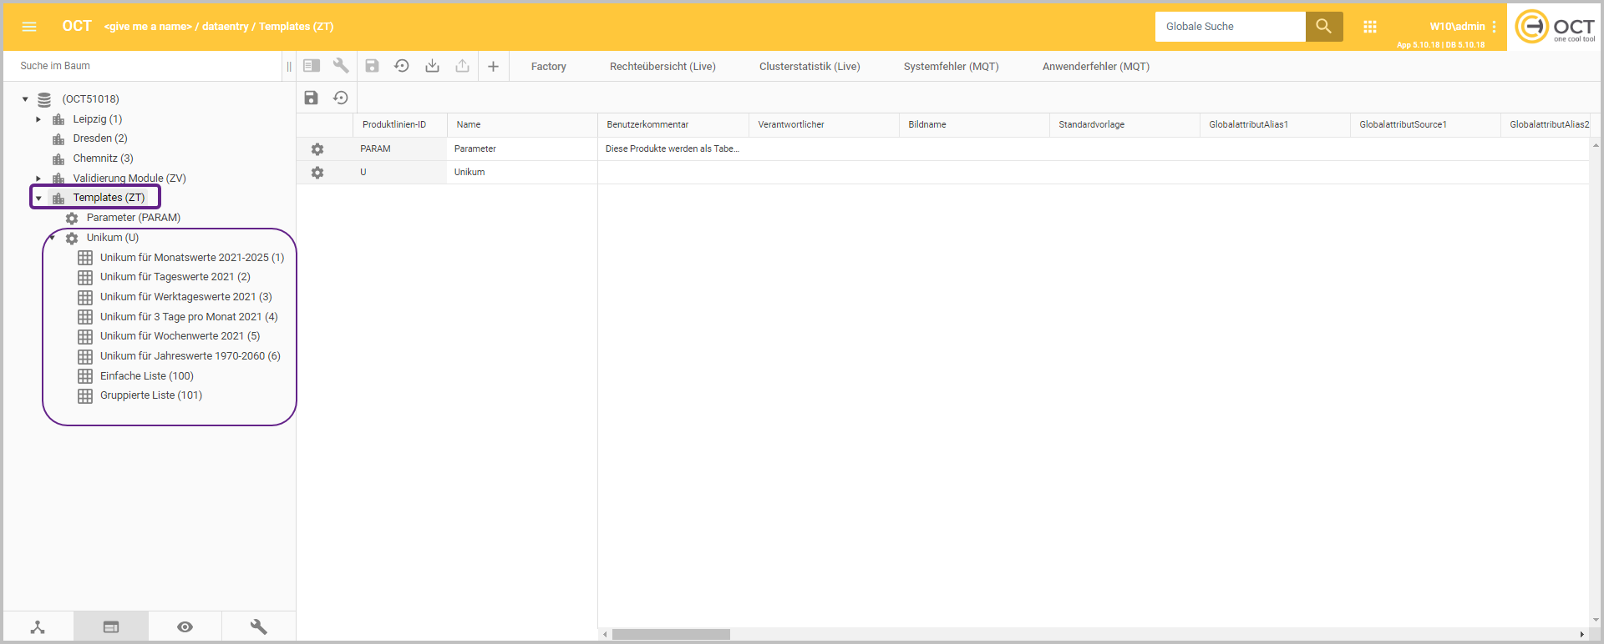1604x644 pixels.
Task: Open the Rechteübersicht (Live) tab
Action: pos(662,67)
